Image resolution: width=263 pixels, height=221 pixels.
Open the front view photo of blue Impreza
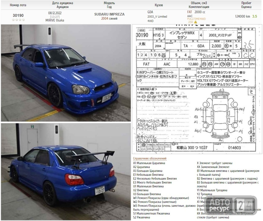66,73
